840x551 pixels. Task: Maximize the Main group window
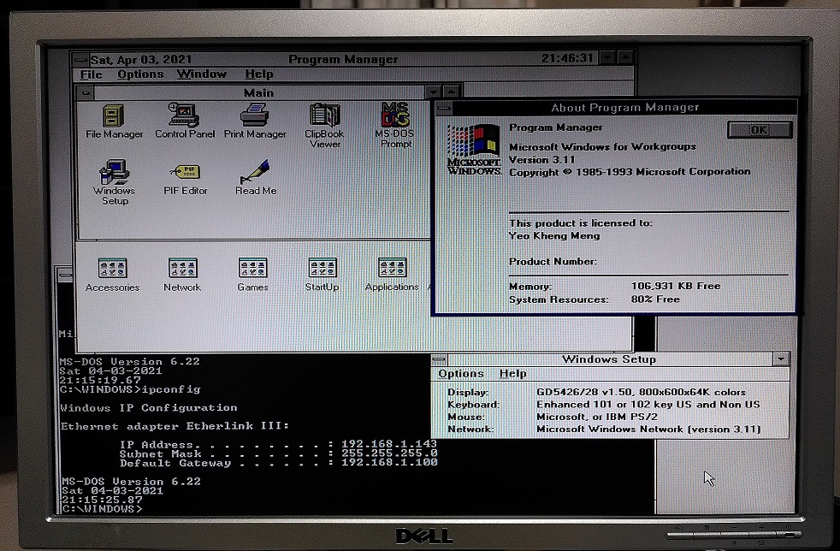click(x=452, y=92)
